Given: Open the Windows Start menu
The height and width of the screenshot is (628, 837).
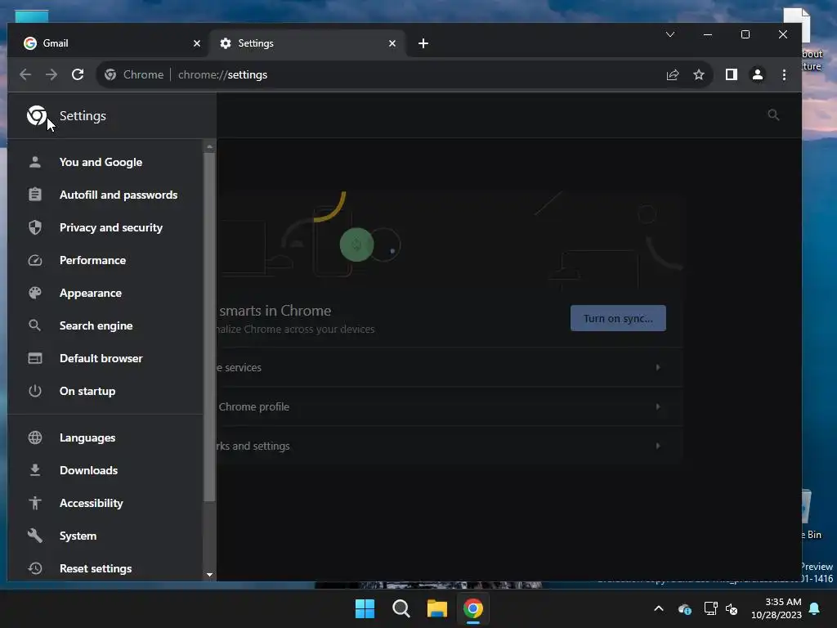Looking at the screenshot, I should [x=365, y=608].
